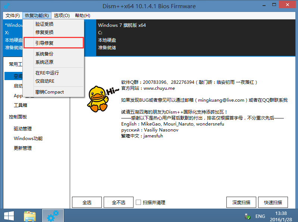Viewport: 298px width, 222px height.
Task: Click the www.chuyu.me website text
Action: 159,88
